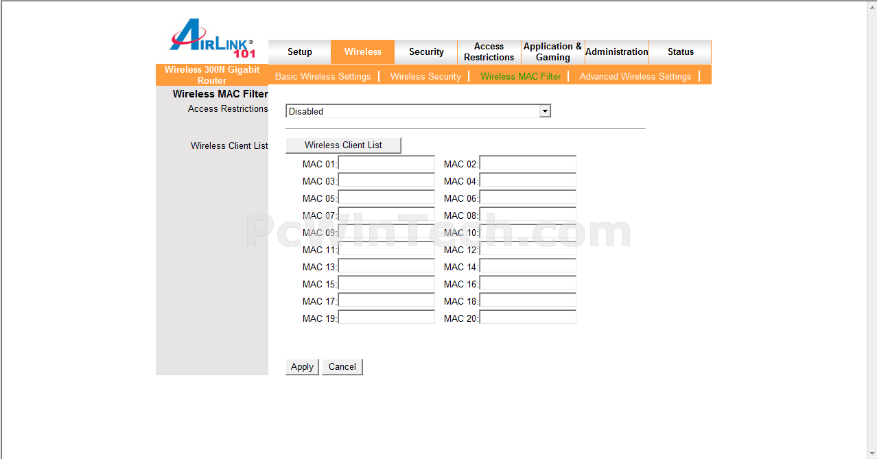Click the Wireless Client List sidebar label
Screen dimensions: 877x459
coord(229,145)
